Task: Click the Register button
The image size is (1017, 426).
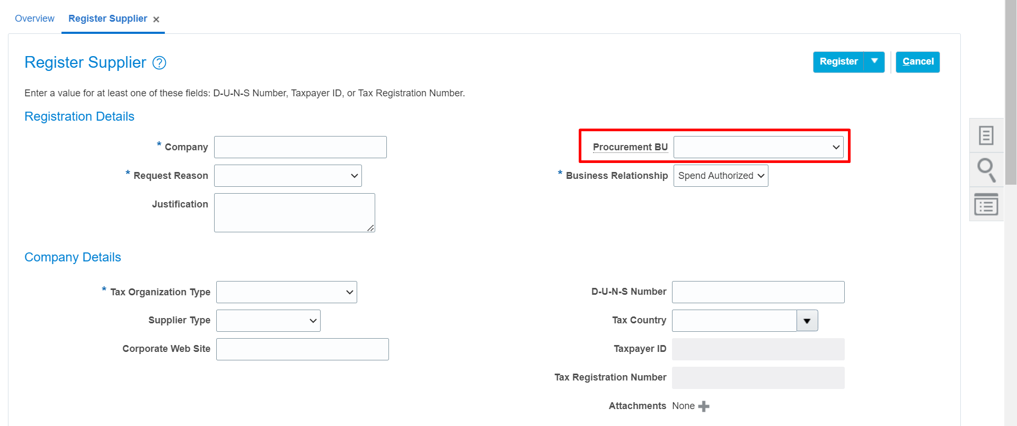Action: point(838,61)
